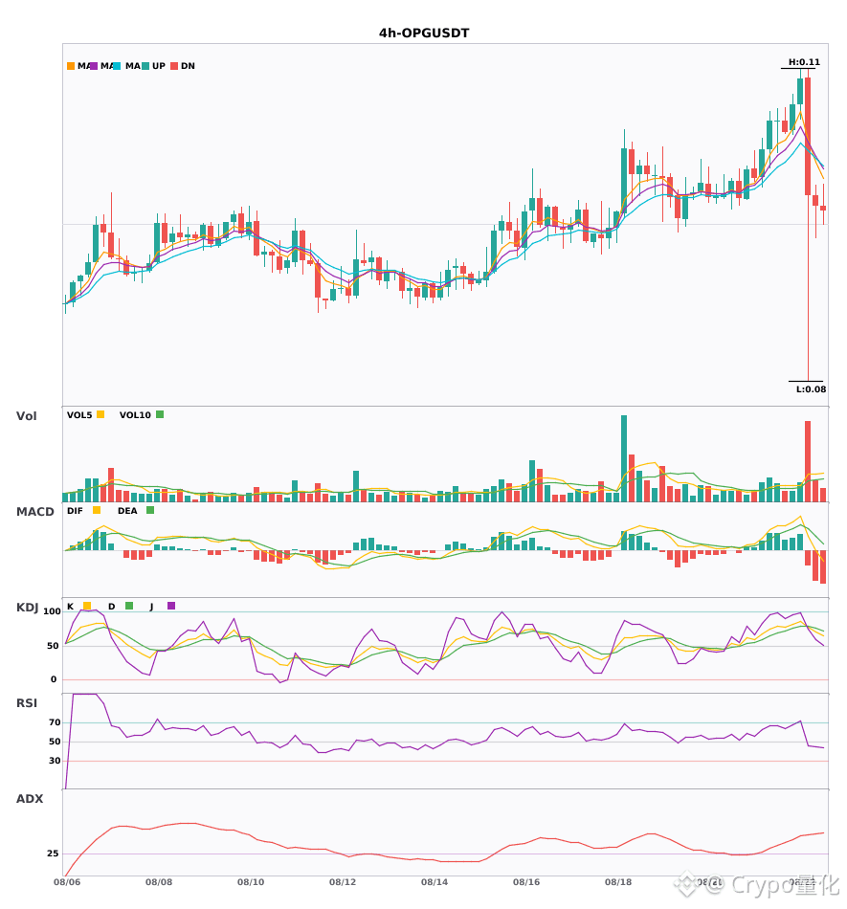Image resolution: width=847 pixels, height=909 pixels.
Task: Click the 08/08 date label
Action: (x=159, y=882)
